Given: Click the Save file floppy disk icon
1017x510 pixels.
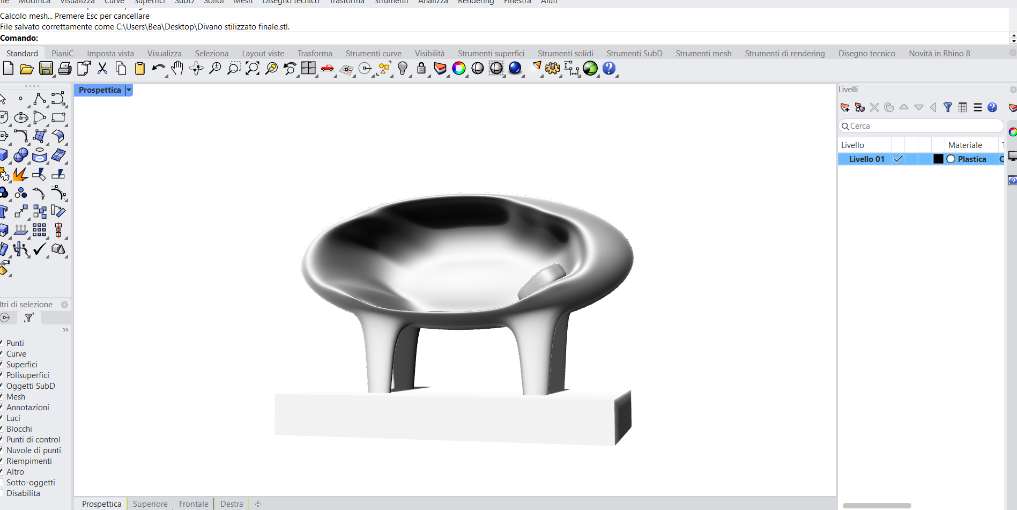Looking at the screenshot, I should 46,69.
